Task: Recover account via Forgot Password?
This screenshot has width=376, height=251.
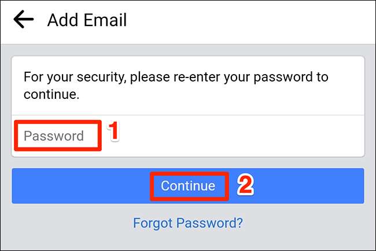Action: 188,223
